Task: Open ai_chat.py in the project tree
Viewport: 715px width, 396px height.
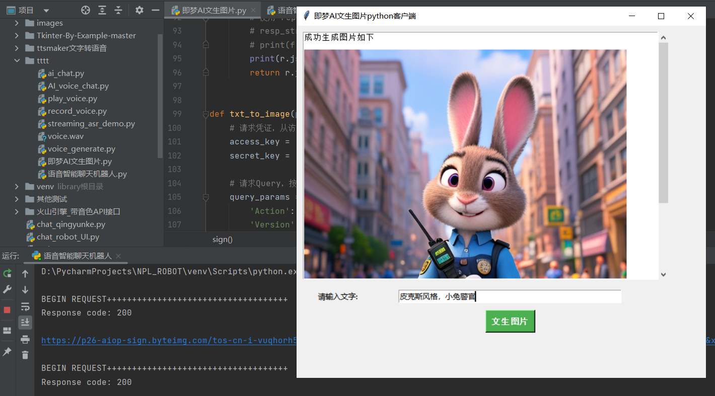Action: [66, 73]
